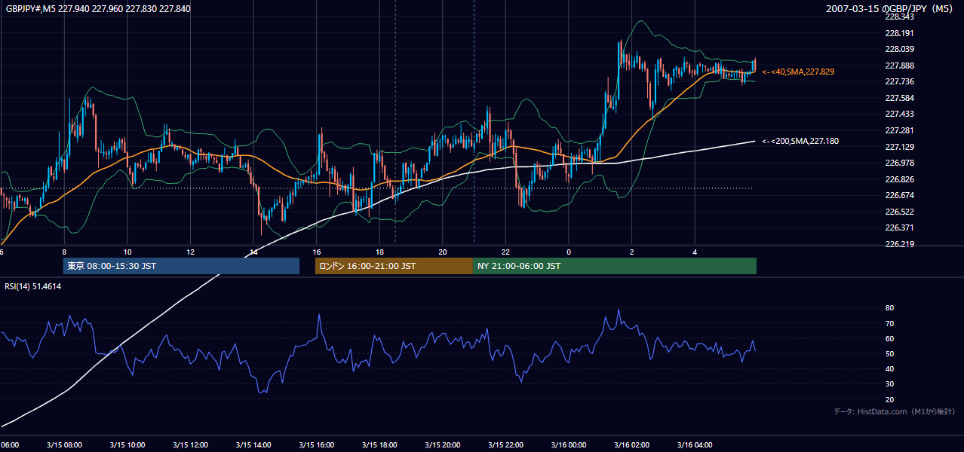The height and width of the screenshot is (452, 964).
Task: Click hour tick 14 under the price chart
Action: 253,252
